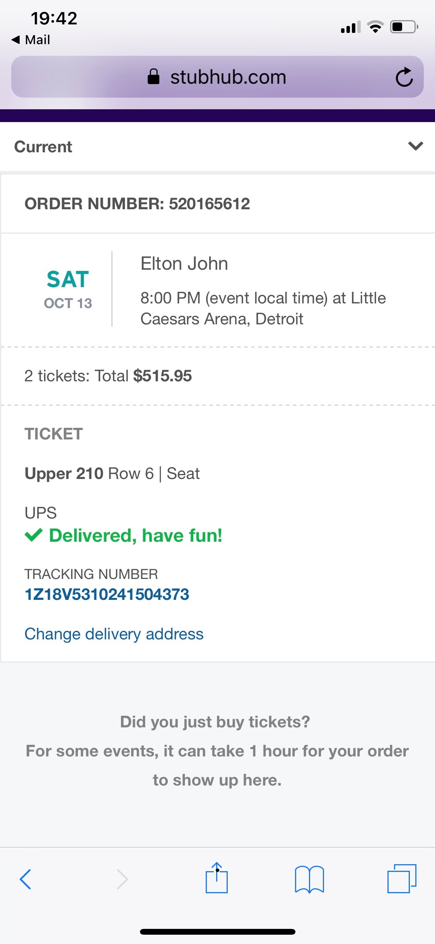Return to the Mail app
Viewport: 435px width, 944px height.
(31, 40)
